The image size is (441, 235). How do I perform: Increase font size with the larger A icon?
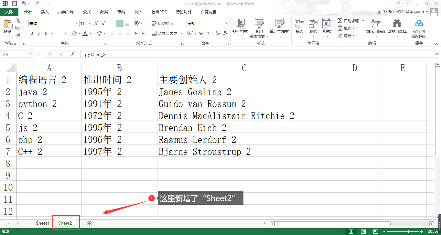[x=96, y=24]
